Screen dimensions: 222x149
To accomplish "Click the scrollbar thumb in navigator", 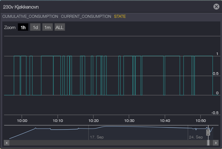I will point(208,143).
